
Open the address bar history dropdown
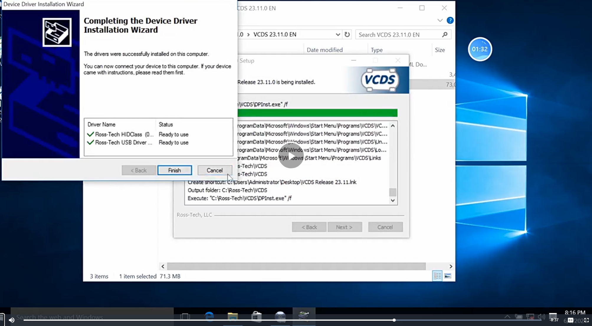338,34
